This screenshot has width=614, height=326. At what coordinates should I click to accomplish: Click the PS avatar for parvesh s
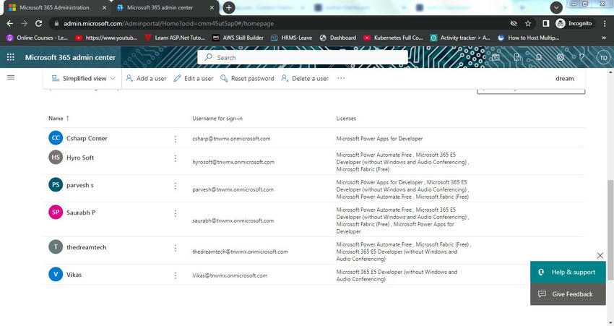56,184
